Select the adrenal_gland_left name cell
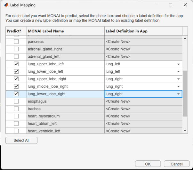Viewport: 193px width, 170px height. point(66,56)
